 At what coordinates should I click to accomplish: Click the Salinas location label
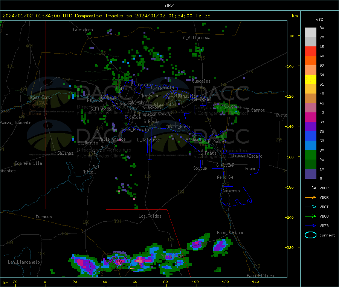click(65, 153)
